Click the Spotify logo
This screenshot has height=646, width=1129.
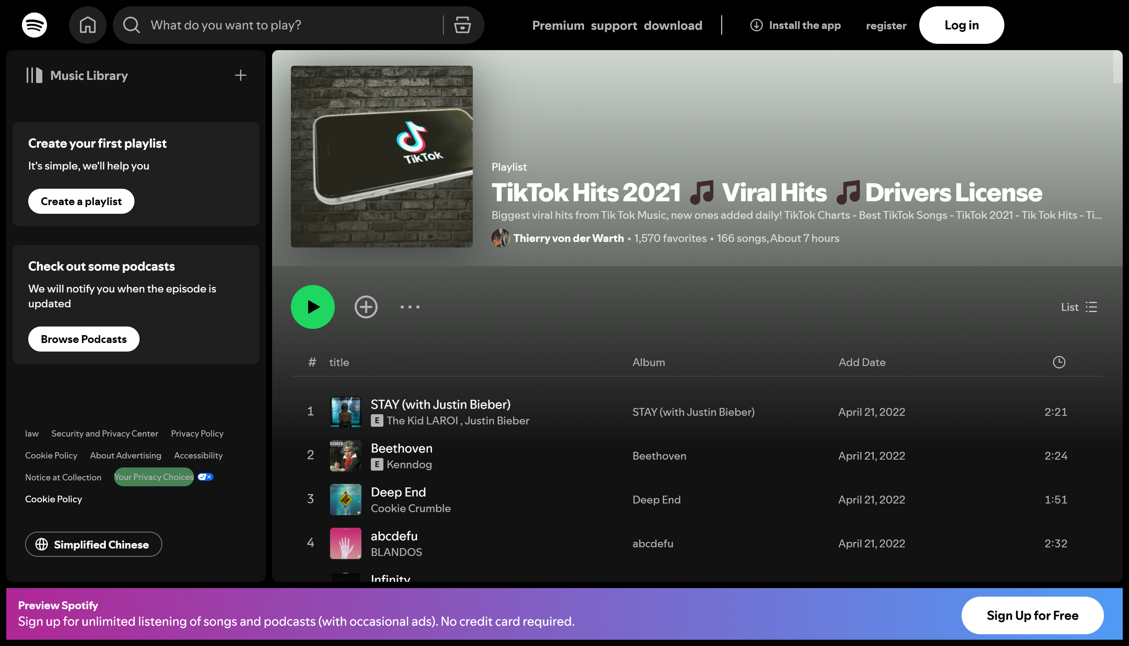click(x=34, y=25)
